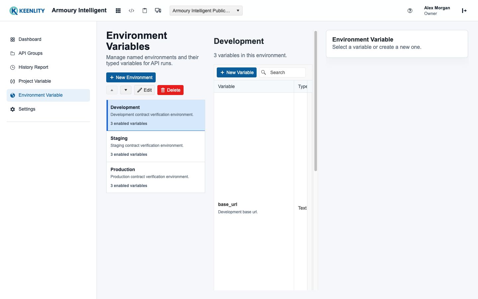Image resolution: width=478 pixels, height=299 pixels.
Task: Click the History Report clock icon
Action: [13, 67]
